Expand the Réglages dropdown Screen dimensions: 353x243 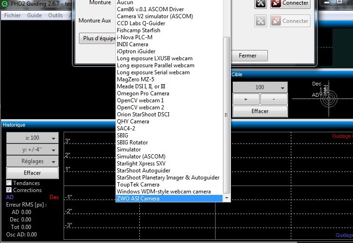[32, 161]
